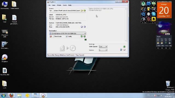Click the Skype icon in the launcher gadget
The height and width of the screenshot is (98, 175).
tap(154, 14)
